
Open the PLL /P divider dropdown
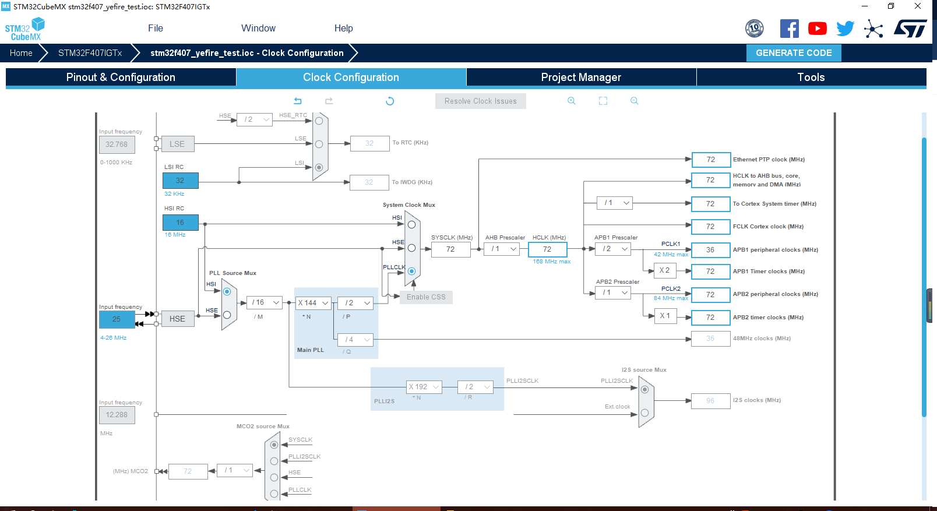pos(355,303)
